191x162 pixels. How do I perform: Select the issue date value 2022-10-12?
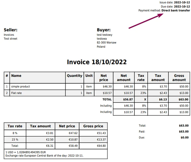182,2
